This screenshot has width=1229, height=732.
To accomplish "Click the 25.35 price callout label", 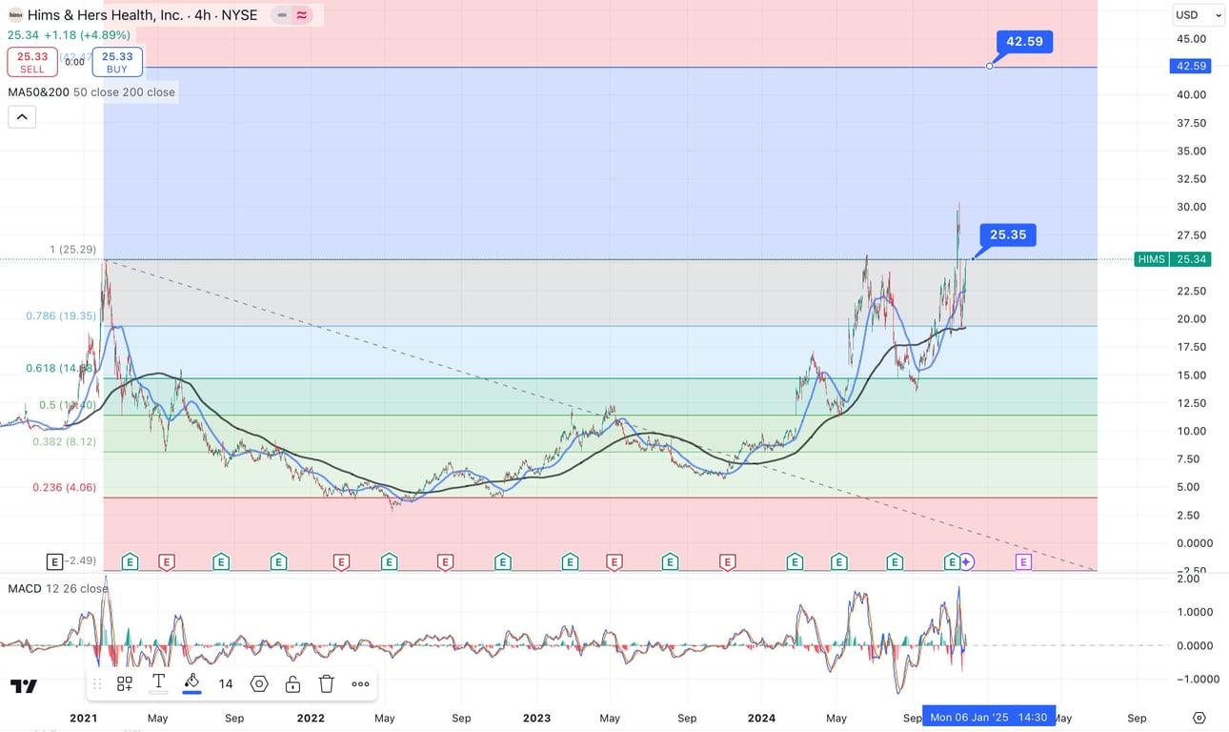I will tap(1008, 234).
